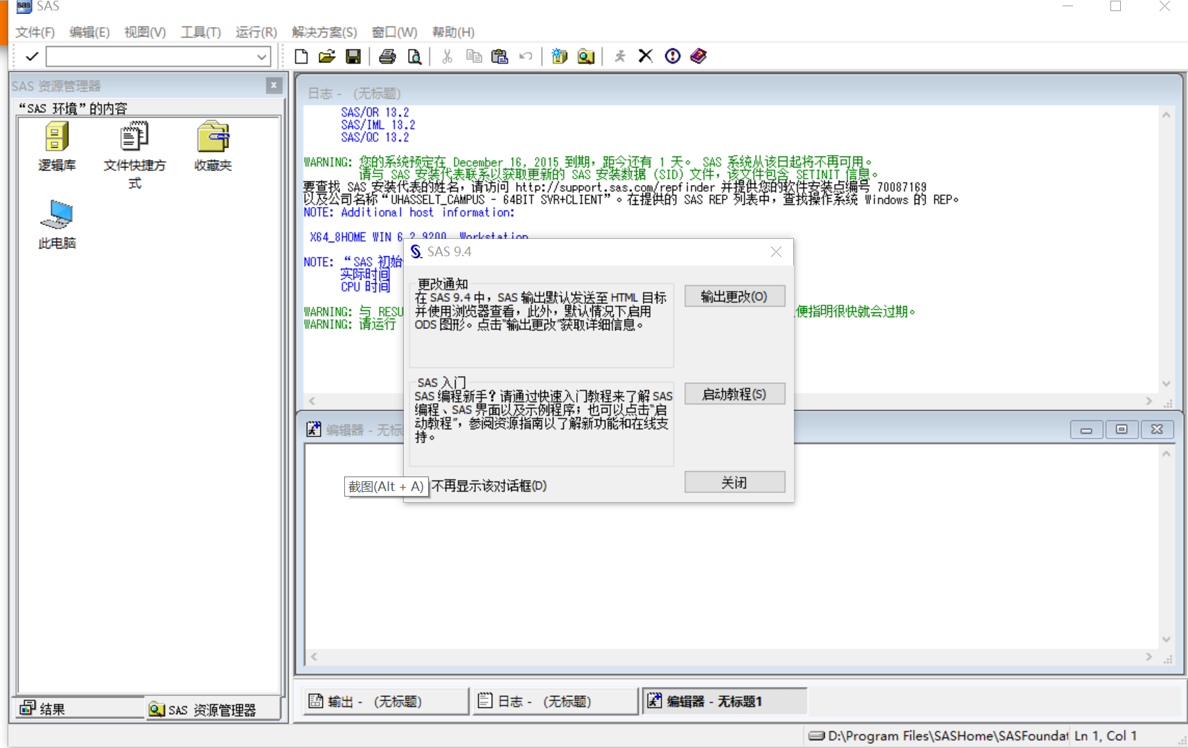This screenshot has height=748, width=1188.
Task: Click the log window's scroll-right arrow
Action: [x=1149, y=401]
